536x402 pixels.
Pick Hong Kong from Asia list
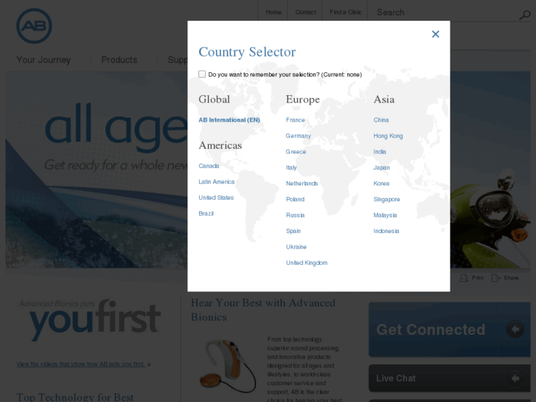[x=388, y=136]
